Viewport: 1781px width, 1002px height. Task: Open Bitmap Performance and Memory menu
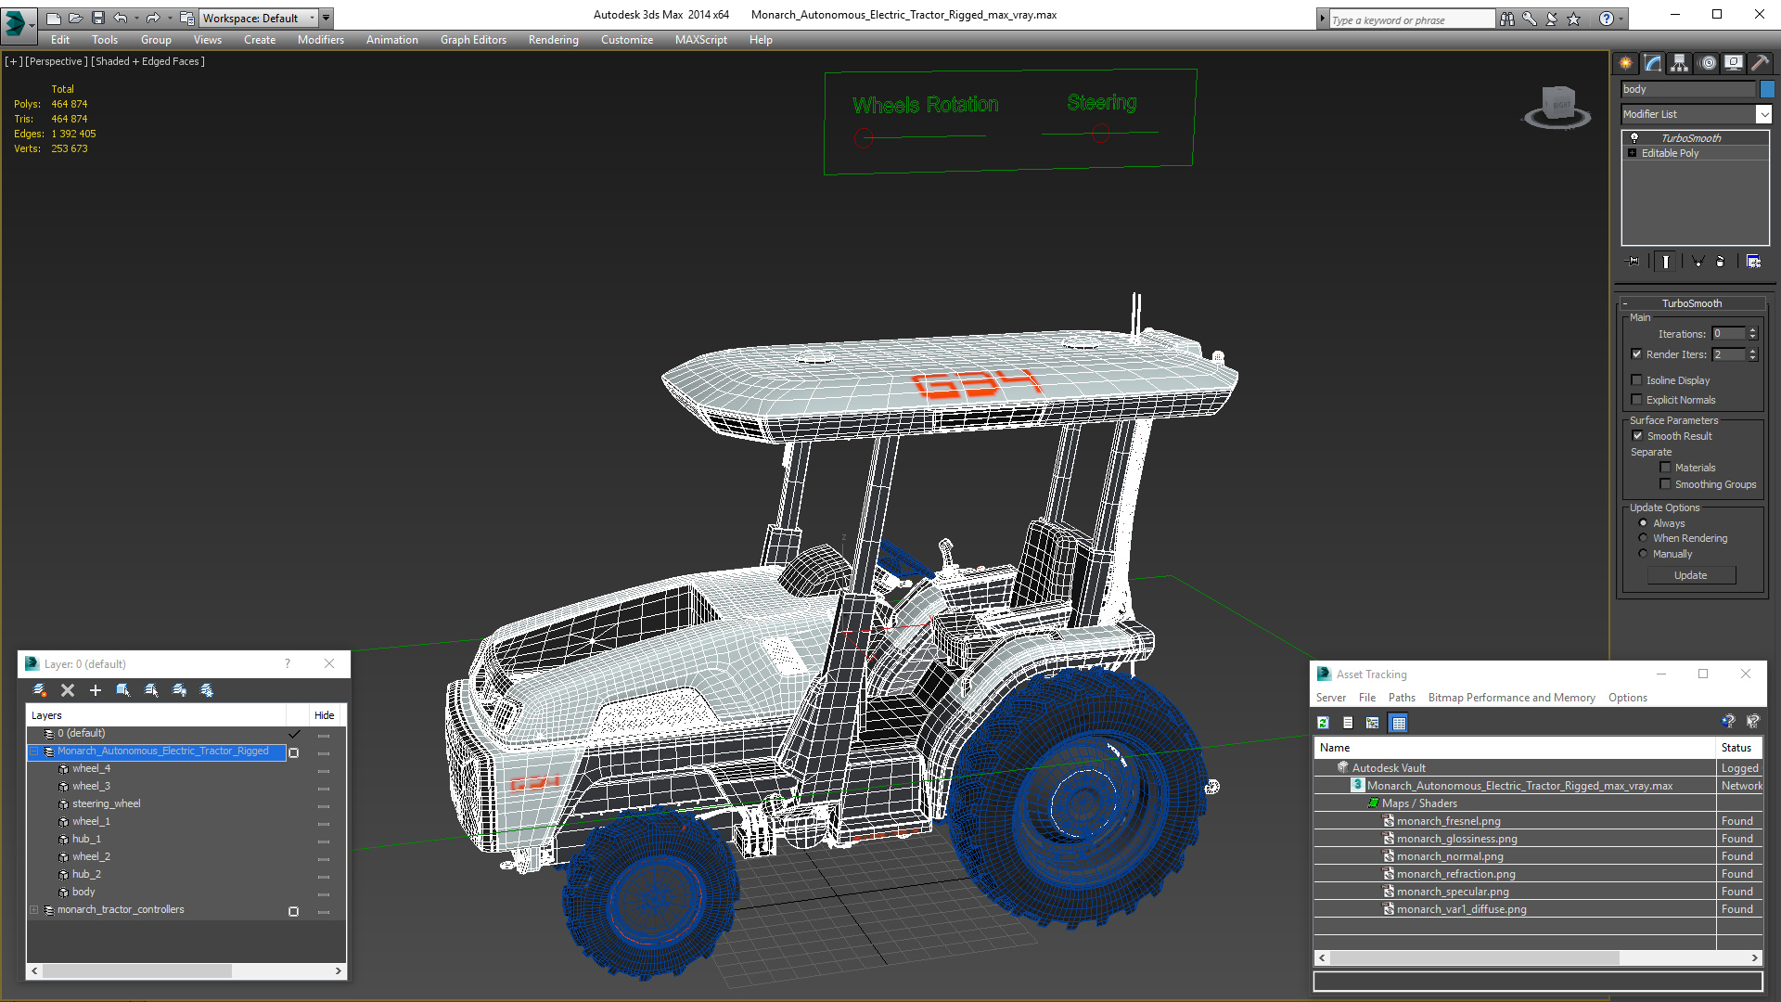coord(1511,698)
